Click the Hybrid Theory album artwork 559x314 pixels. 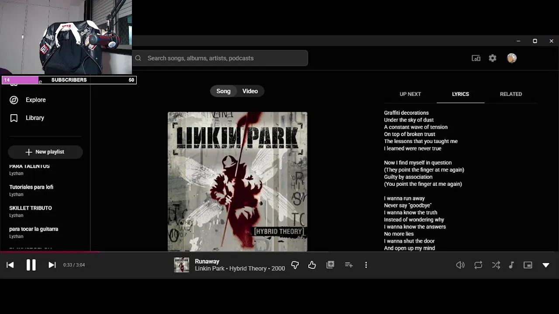[238, 181]
